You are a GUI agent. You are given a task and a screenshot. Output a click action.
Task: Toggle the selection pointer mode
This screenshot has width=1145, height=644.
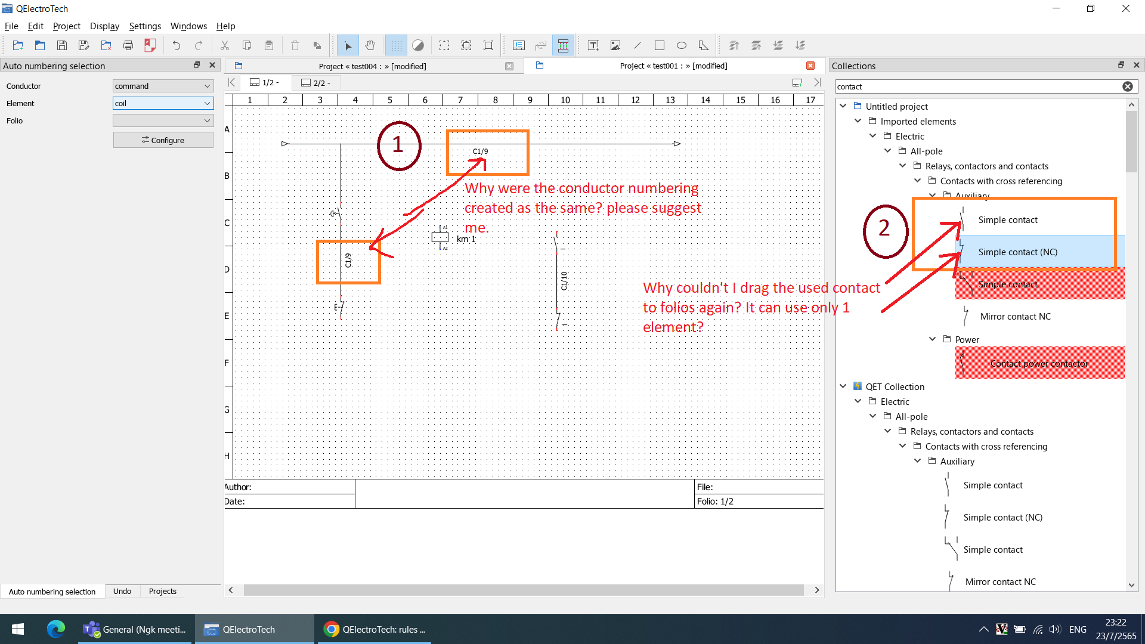(348, 45)
